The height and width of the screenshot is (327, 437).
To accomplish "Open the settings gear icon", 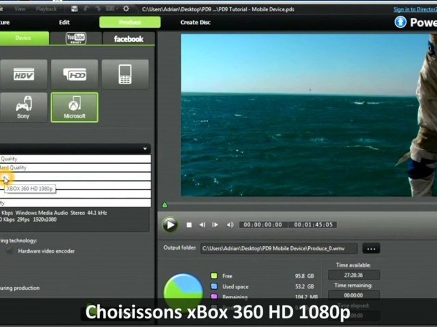I will tap(126, 9).
